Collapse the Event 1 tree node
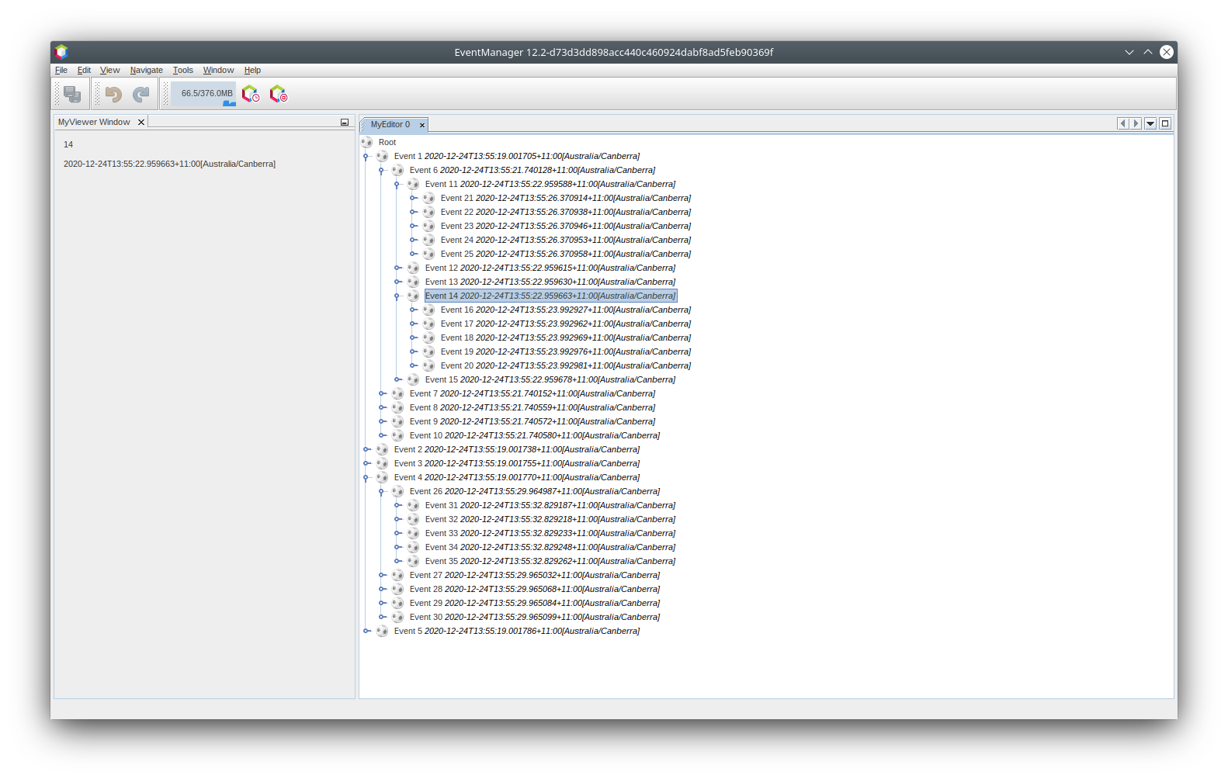Image resolution: width=1228 pixels, height=779 pixels. coord(366,157)
